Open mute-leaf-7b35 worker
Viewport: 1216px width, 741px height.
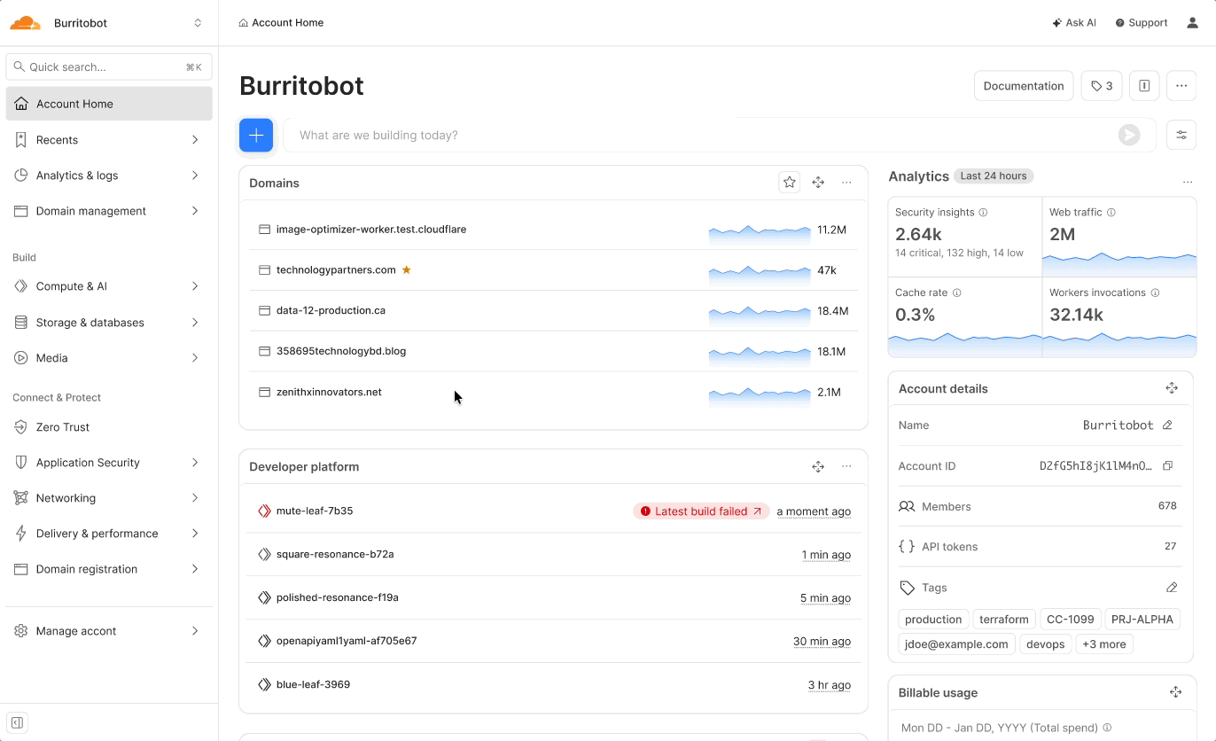pos(315,511)
